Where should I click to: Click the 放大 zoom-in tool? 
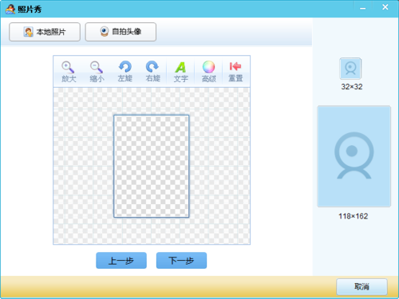pos(69,72)
